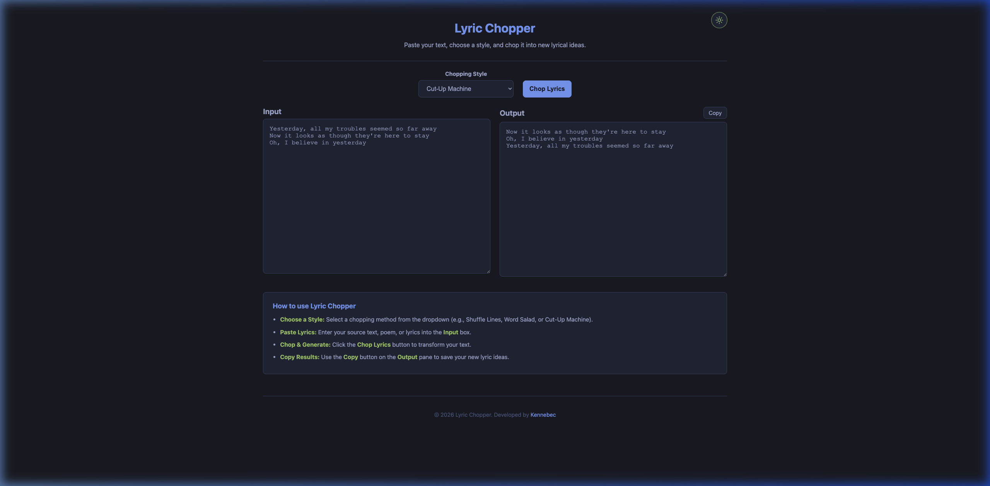Click output line 'Yesterday, all my troubles seemed so far away'
This screenshot has height=486, width=990.
tap(589, 146)
